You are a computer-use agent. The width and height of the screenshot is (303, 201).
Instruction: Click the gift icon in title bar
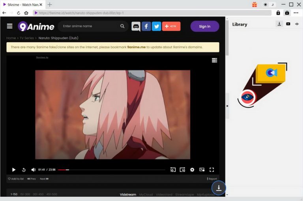(254, 4)
